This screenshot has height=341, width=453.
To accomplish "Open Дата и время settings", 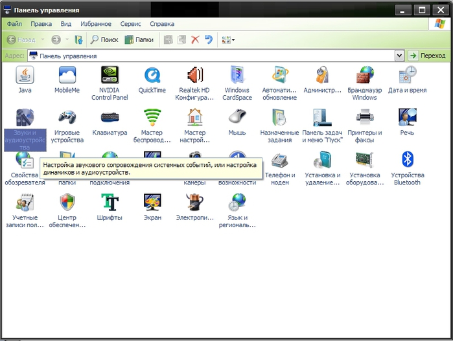I will pos(408,79).
